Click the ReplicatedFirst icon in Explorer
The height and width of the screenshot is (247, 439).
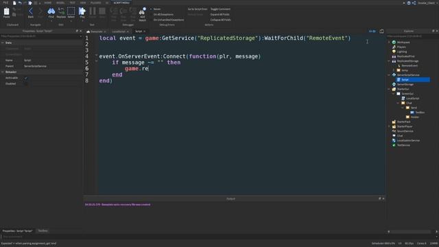[x=394, y=56]
